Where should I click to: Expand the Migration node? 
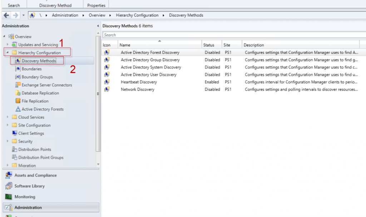pos(8,165)
